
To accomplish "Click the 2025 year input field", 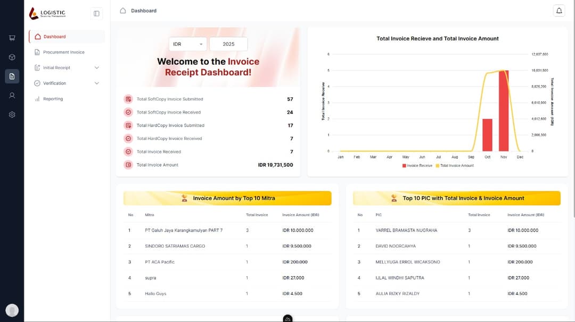I will point(228,44).
